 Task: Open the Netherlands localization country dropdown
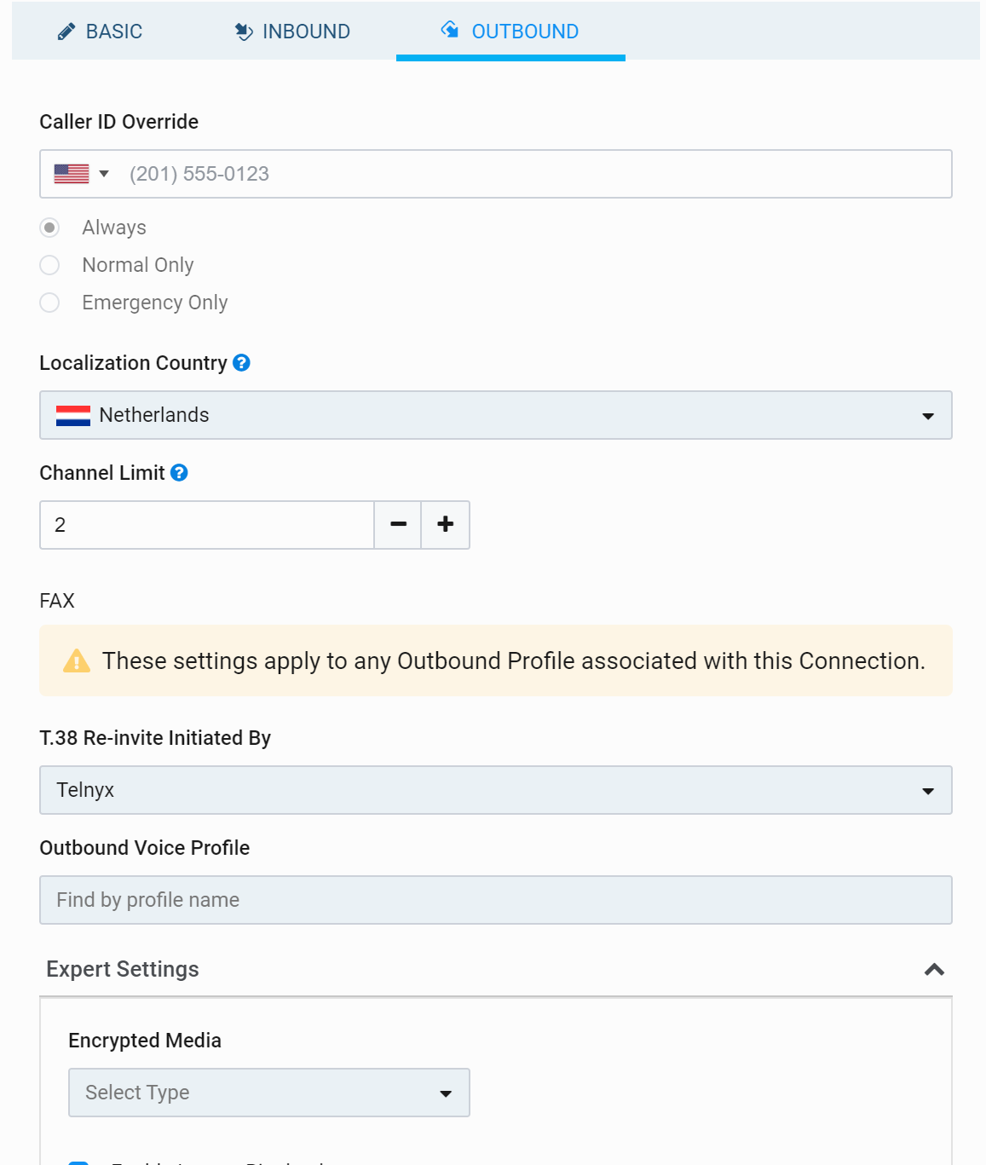pos(495,415)
